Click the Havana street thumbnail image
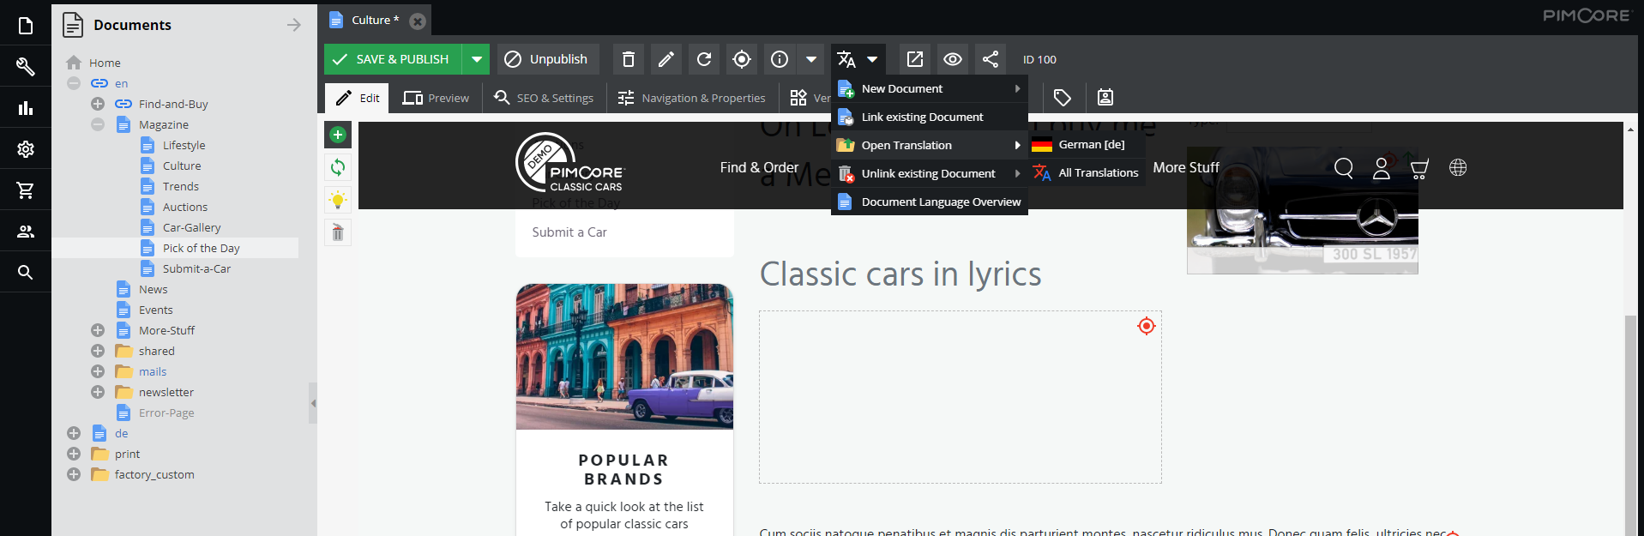This screenshot has width=1644, height=536. (x=624, y=357)
